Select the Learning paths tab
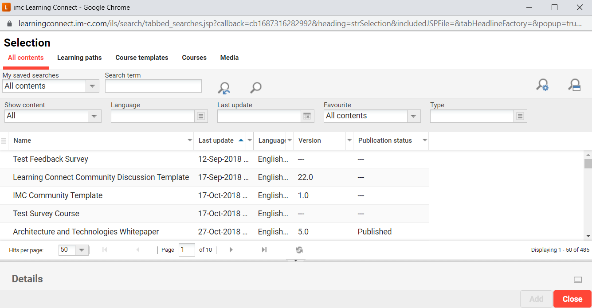This screenshot has height=308, width=592. tap(79, 58)
